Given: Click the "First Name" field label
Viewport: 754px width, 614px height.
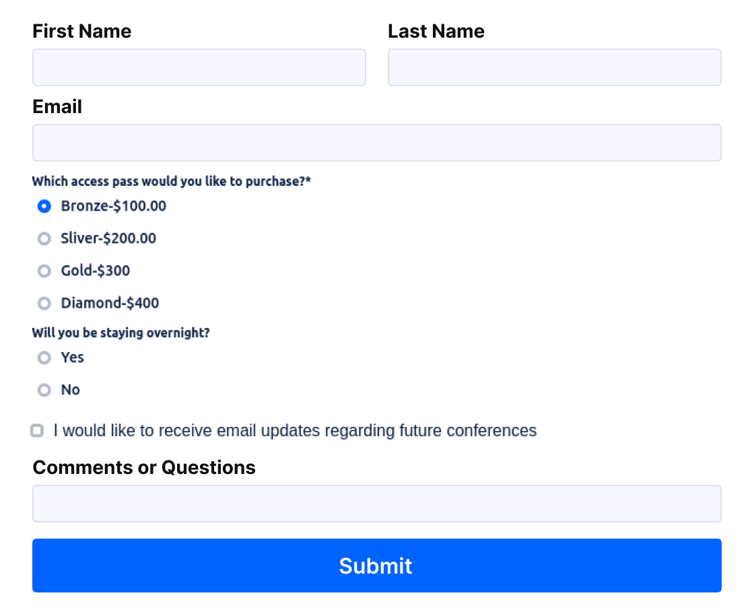Looking at the screenshot, I should 81,31.
